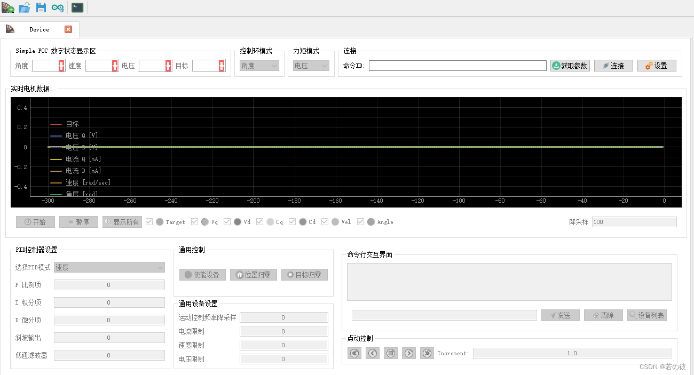The width and height of the screenshot is (694, 375).
Task: Expand the 力矩模式 dropdown showing 电压
Action: [x=311, y=65]
